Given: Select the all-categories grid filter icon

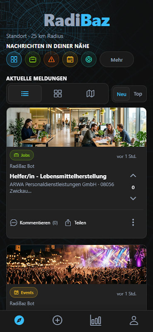Looking at the screenshot, I should (14, 59).
